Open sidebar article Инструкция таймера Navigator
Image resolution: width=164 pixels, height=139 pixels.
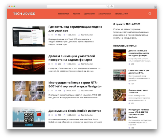pyautogui.click(x=139, y=113)
